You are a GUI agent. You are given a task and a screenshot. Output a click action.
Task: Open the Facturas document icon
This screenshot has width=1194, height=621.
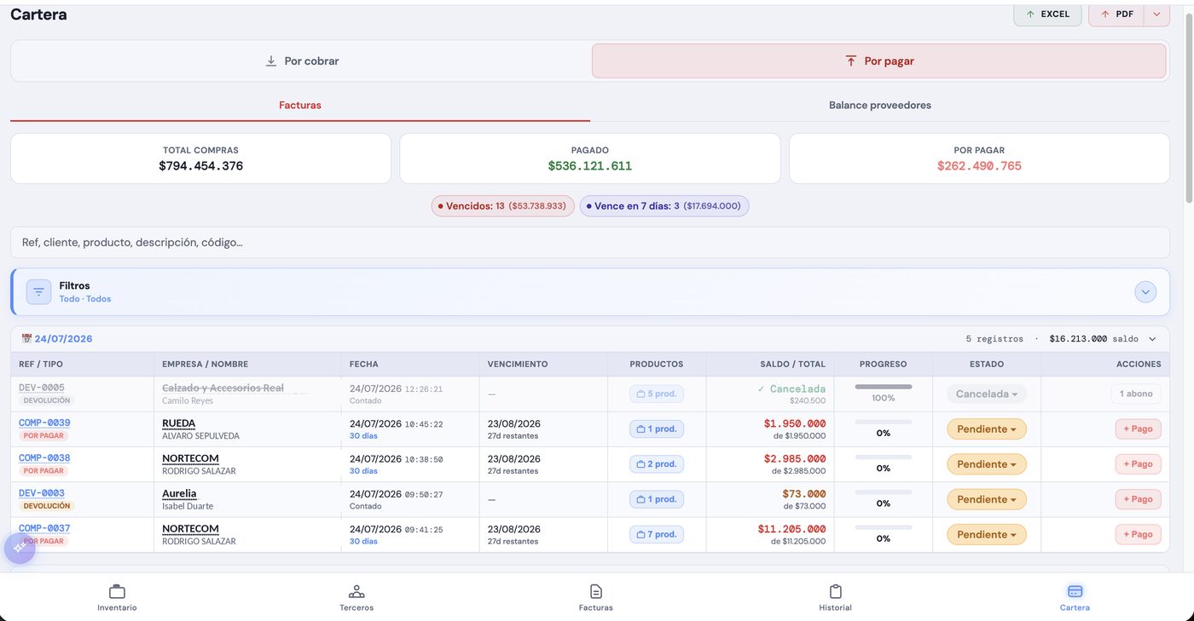596,591
